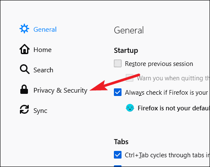Open the Home settings category
This screenshot has width=210, height=167.
42,50
